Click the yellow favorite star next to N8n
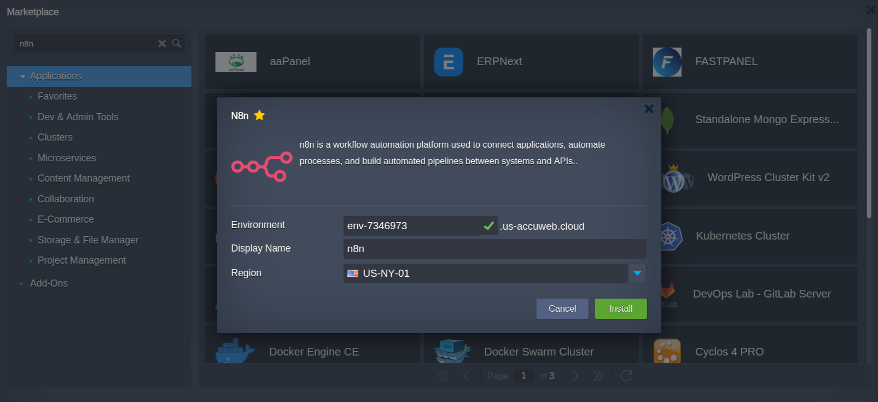The width and height of the screenshot is (878, 402). tap(259, 115)
